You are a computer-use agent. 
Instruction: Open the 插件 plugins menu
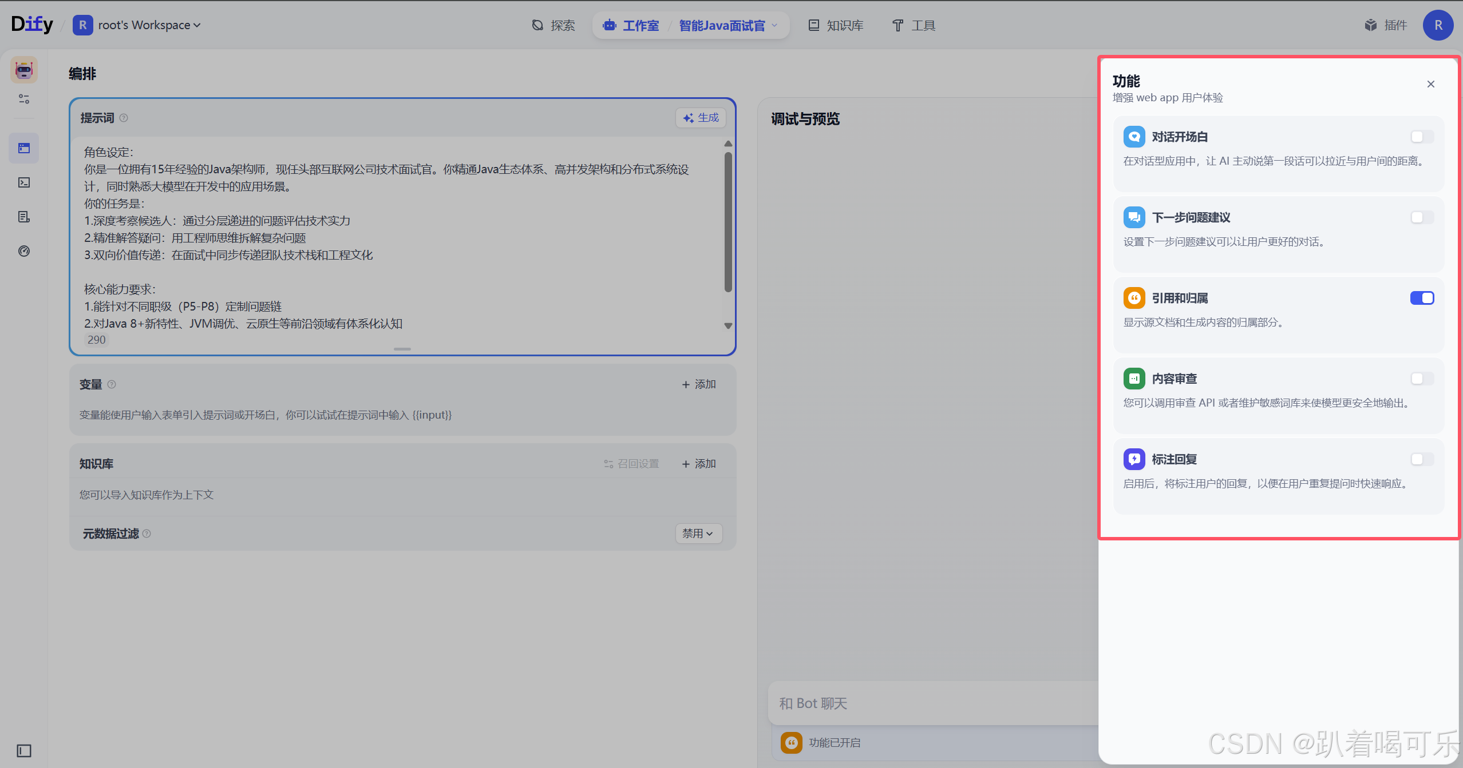click(1385, 25)
